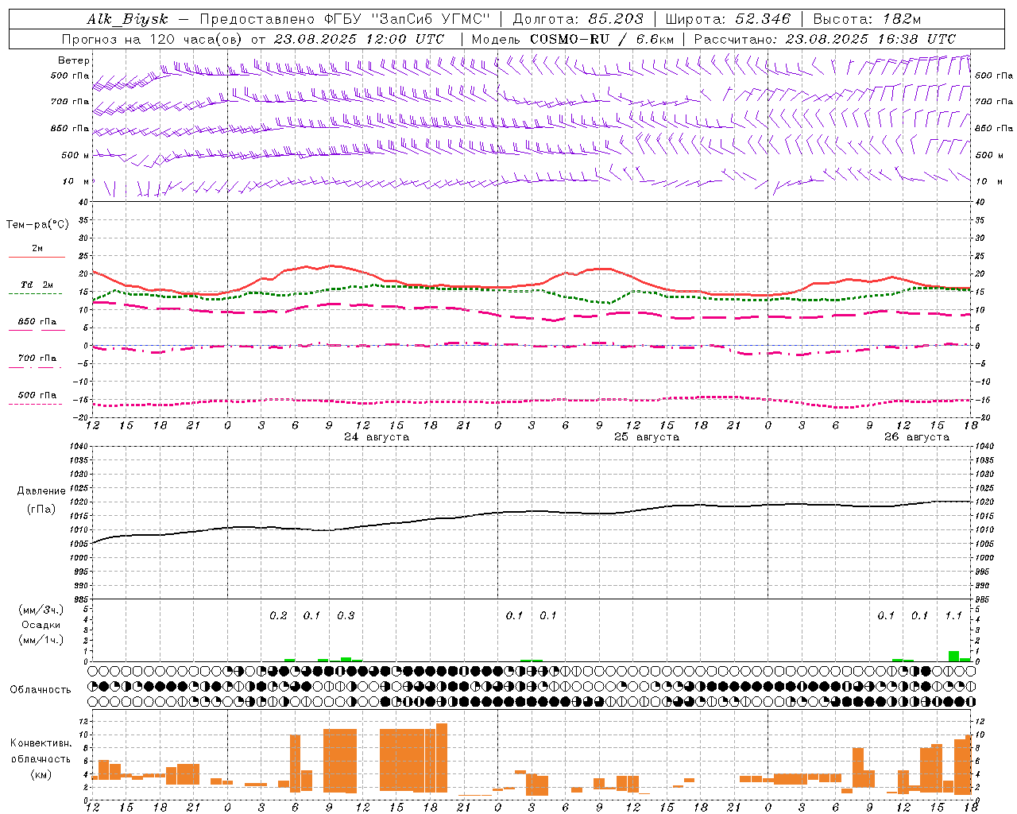Screen dimensions: 1017x814
Task: Select the latitude value 52.346
Action: (x=764, y=19)
